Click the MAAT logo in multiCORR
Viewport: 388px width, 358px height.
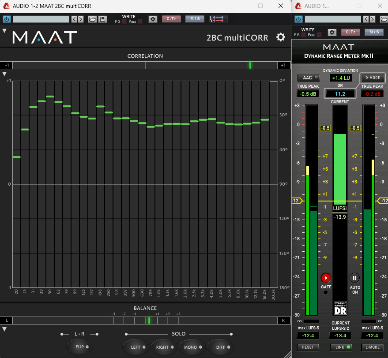click(x=45, y=37)
